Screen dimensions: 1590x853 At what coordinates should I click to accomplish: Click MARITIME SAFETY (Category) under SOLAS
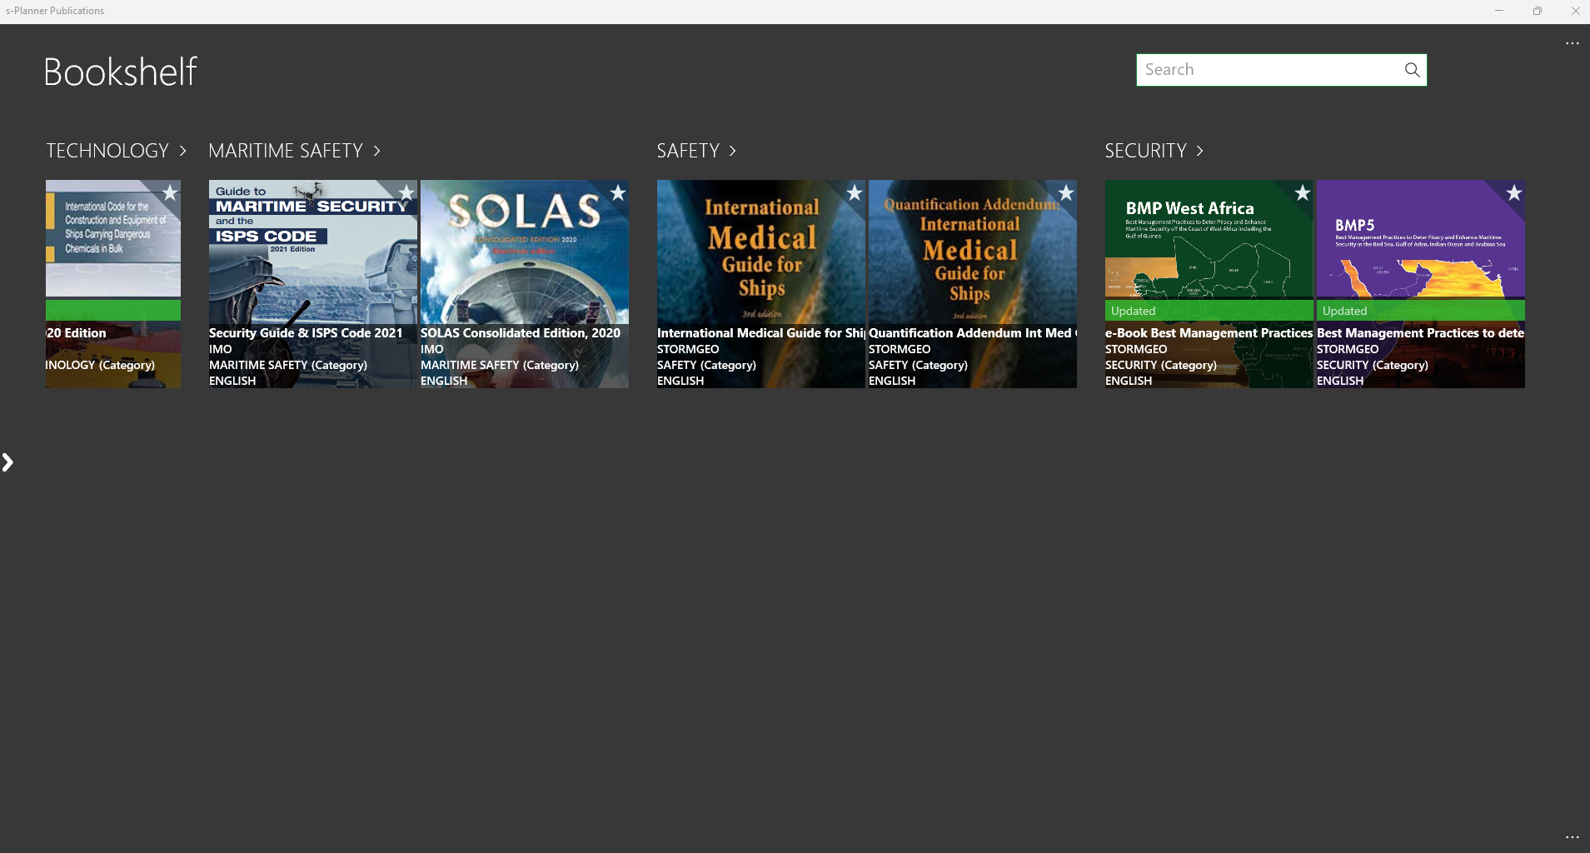pos(500,365)
